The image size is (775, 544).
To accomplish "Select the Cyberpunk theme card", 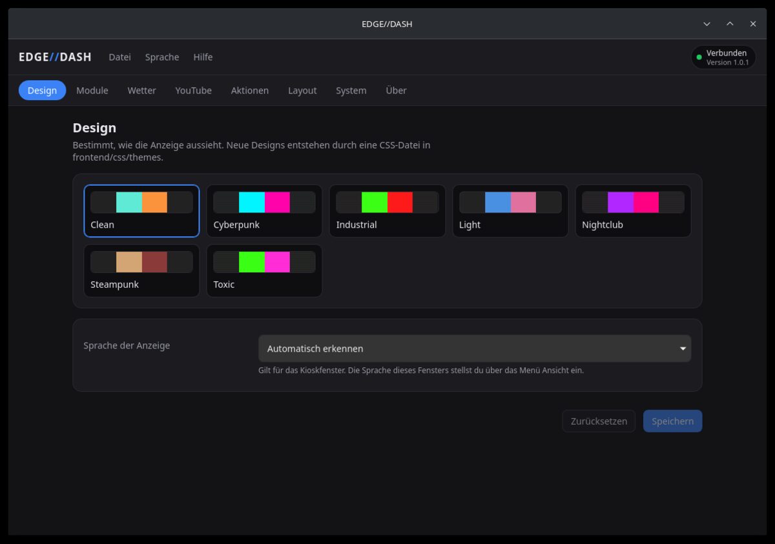I will pyautogui.click(x=264, y=211).
